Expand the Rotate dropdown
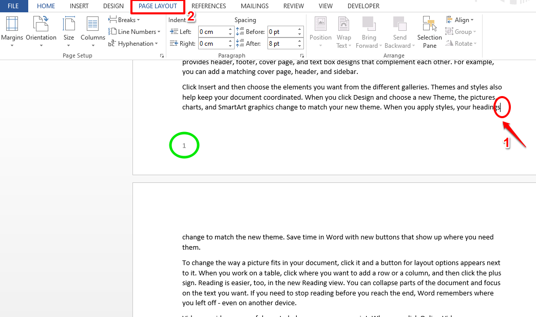Screen dimensions: 536x317 461,43
